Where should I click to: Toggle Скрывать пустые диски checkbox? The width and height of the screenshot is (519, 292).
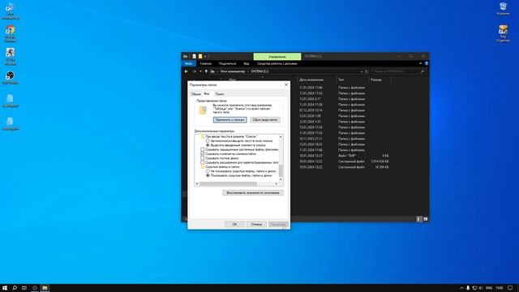point(203,158)
